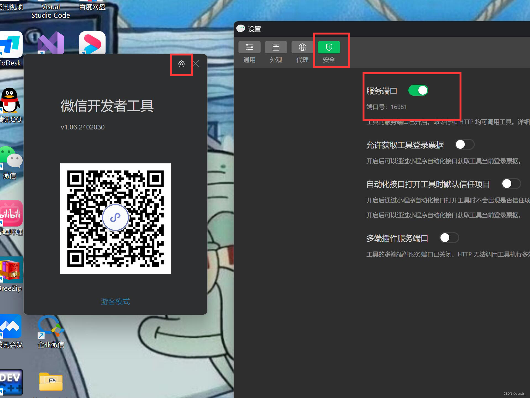The height and width of the screenshot is (398, 530).
Task: Click the 游客模式 guest mode link
Action: [x=115, y=301]
